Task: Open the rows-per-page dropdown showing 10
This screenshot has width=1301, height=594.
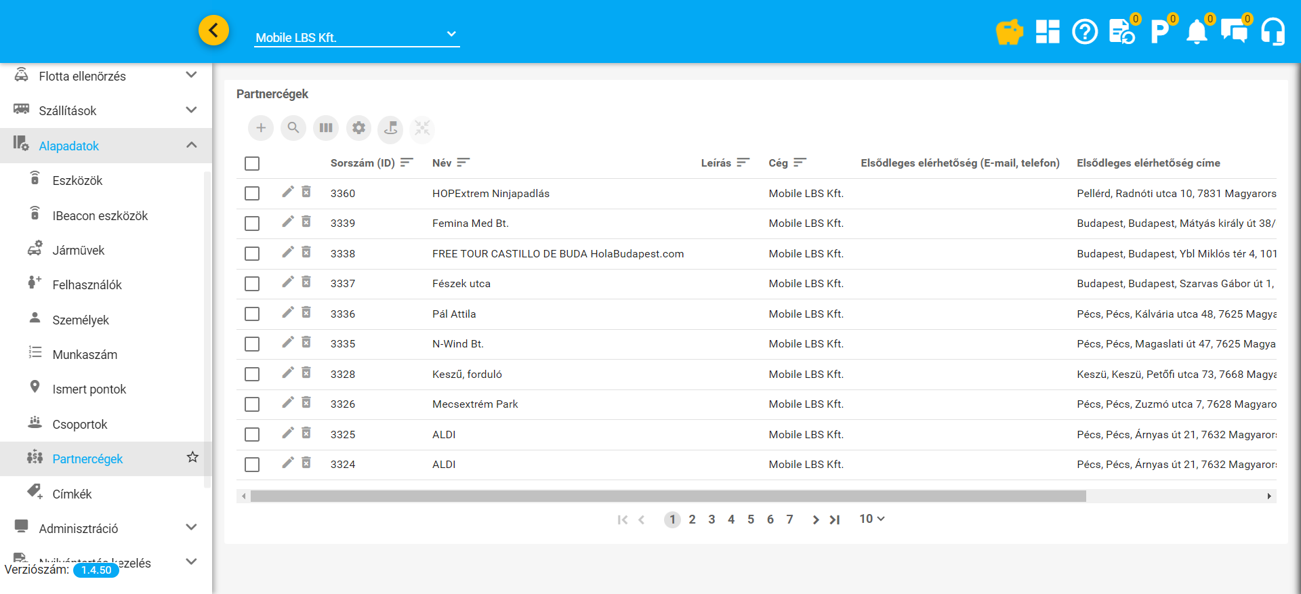Action: pos(871,519)
